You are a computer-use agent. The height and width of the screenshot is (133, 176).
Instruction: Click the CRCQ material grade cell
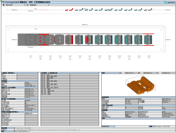point(31,83)
